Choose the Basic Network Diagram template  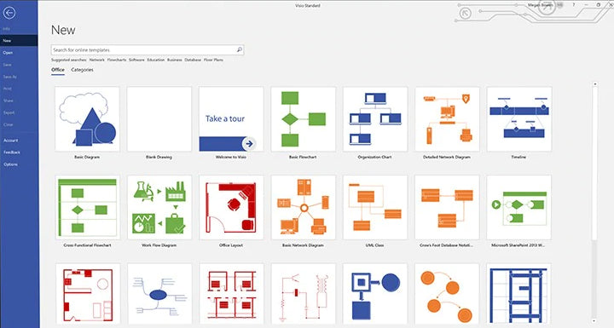pyautogui.click(x=303, y=207)
